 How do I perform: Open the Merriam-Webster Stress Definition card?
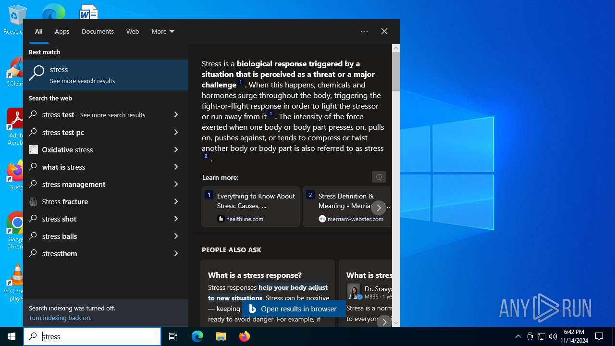(x=347, y=207)
